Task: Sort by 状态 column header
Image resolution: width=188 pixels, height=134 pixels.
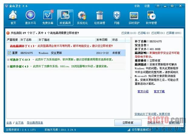Action: (118, 40)
